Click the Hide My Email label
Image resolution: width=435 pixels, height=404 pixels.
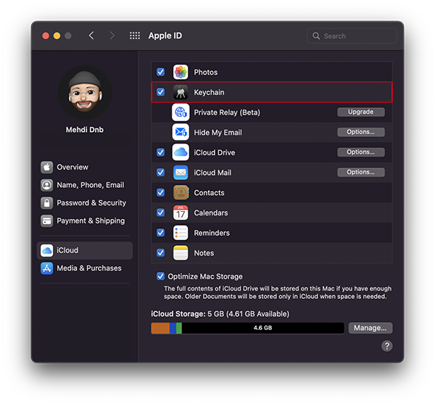pos(217,133)
